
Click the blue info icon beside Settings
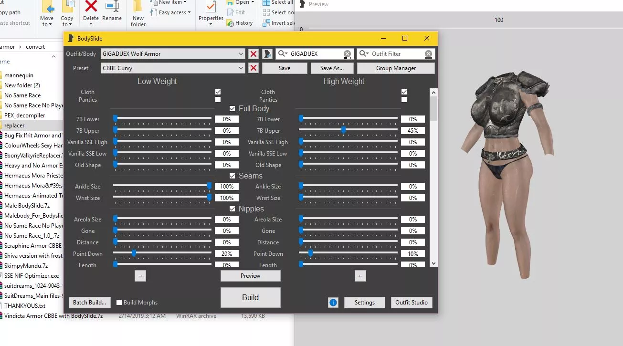coord(333,303)
